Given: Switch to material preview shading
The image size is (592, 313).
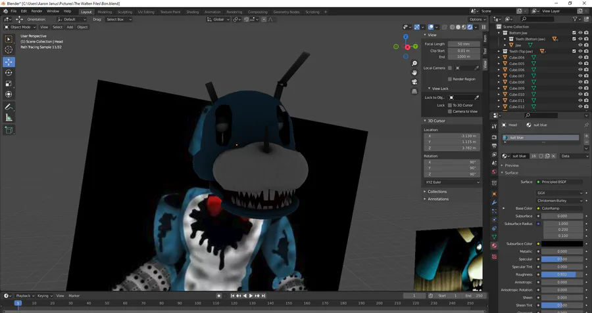Looking at the screenshot, I should coord(464,27).
